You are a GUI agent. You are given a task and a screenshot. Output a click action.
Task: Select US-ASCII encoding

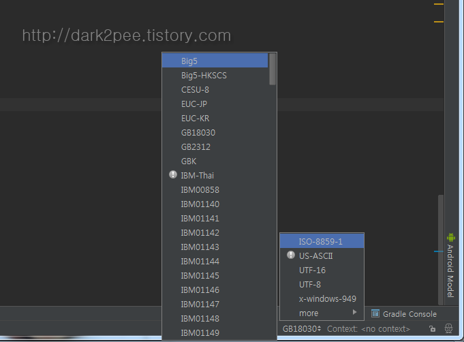[322, 255]
